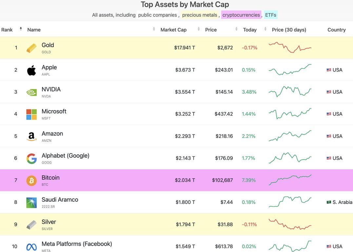Click Meta's 30-day price chart
The image size is (353, 252).
pyautogui.click(x=290, y=246)
